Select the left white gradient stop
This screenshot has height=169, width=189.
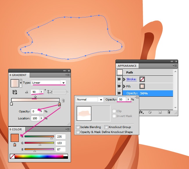11,103
